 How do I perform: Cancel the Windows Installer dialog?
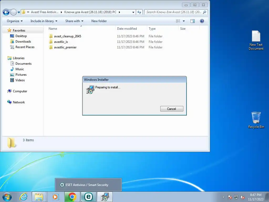point(172,109)
